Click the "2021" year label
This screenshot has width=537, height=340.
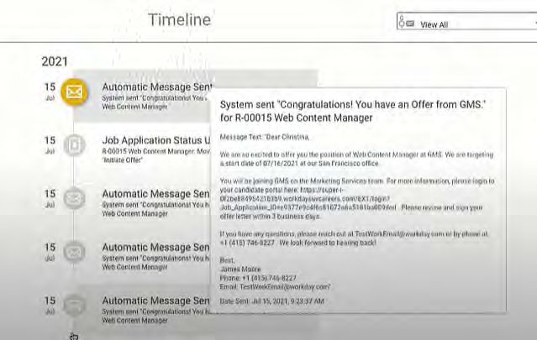55,61
